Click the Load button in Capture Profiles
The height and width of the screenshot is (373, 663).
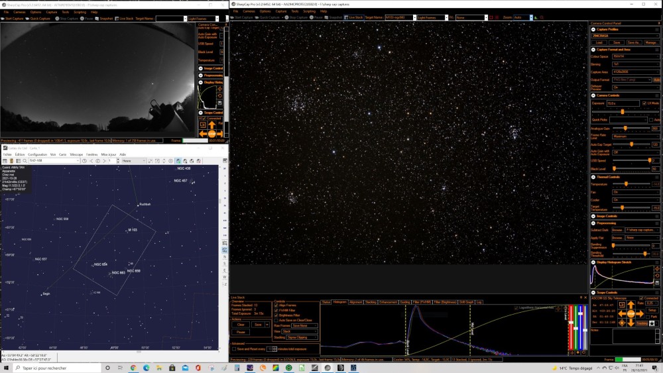point(599,42)
